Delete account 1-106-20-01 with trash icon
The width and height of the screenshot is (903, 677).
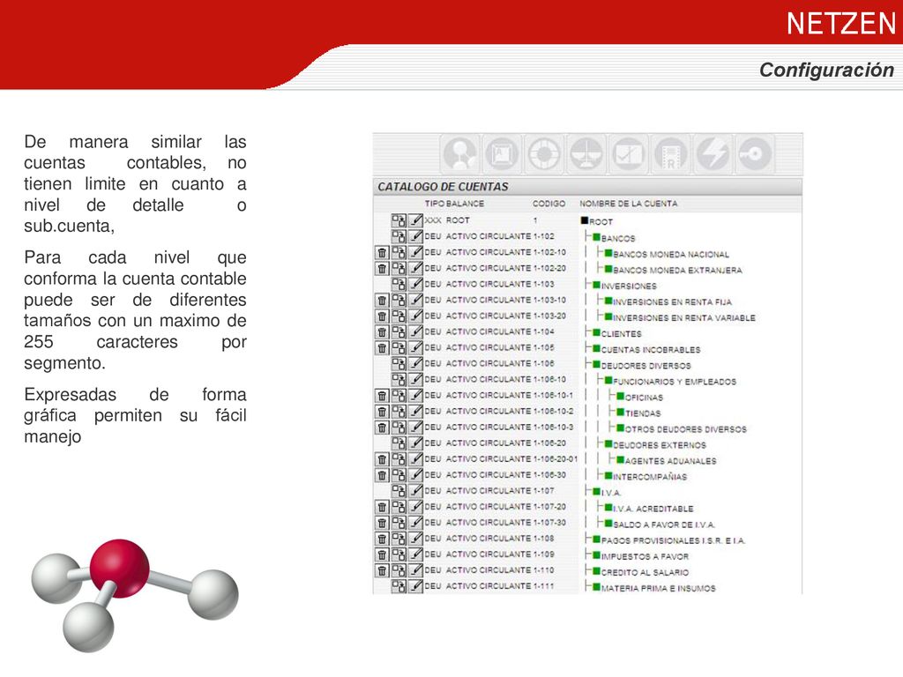382,459
